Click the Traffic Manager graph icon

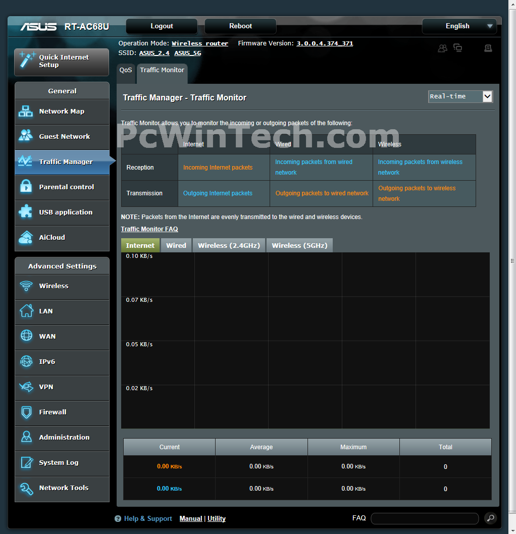coord(25,161)
